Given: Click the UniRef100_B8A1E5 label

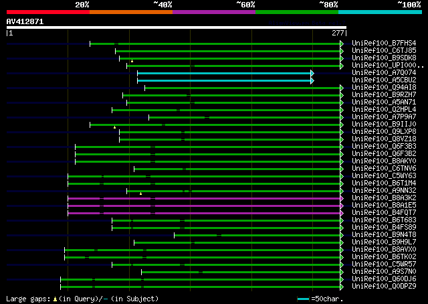Looking at the screenshot, I should 384,206.
